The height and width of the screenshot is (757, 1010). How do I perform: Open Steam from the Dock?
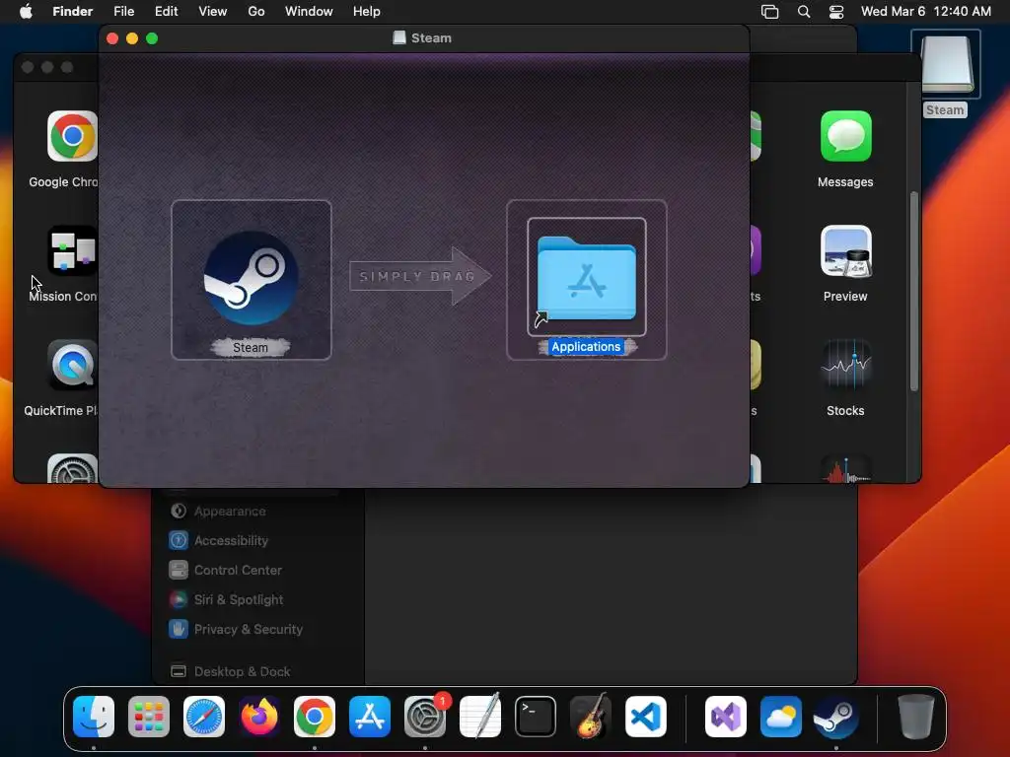[x=836, y=717]
